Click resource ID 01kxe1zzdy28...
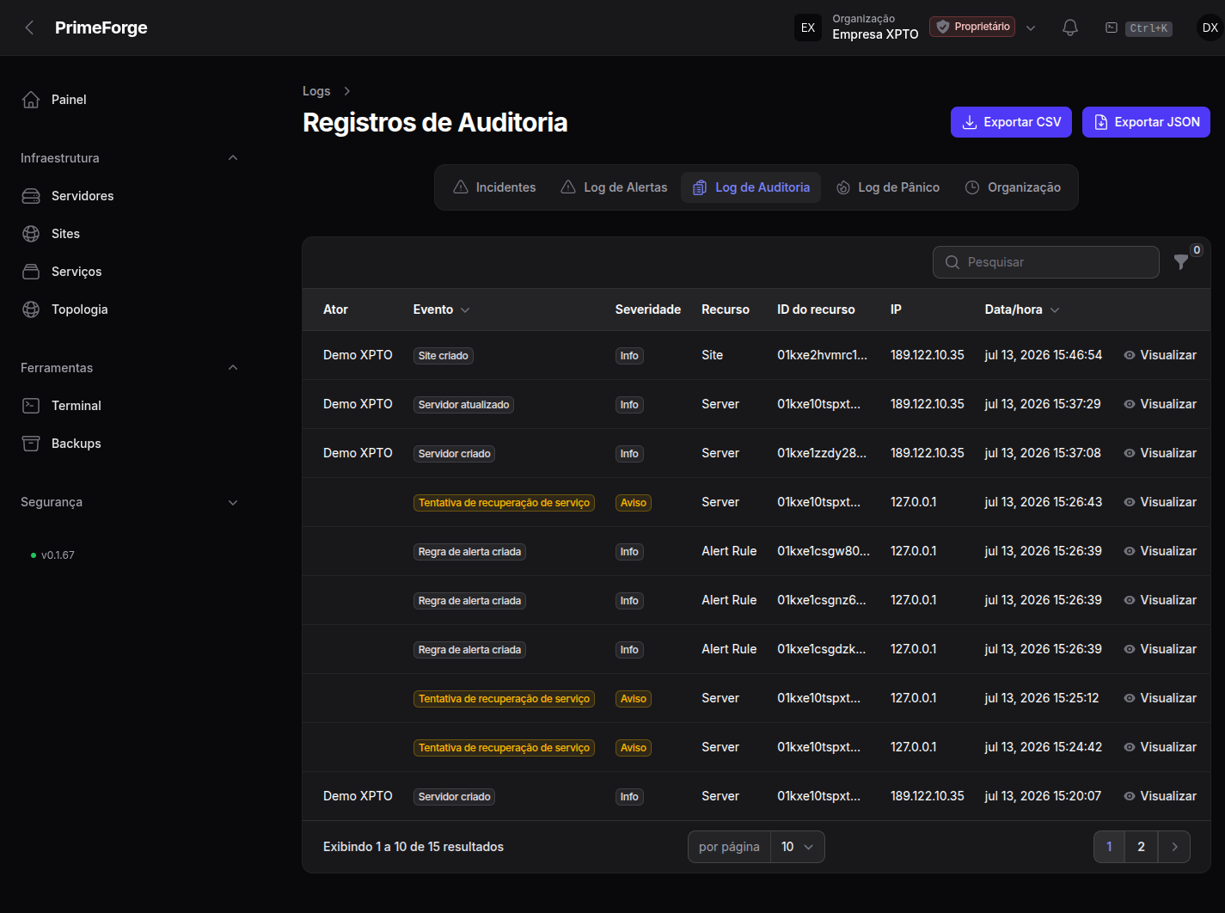 pyautogui.click(x=822, y=453)
